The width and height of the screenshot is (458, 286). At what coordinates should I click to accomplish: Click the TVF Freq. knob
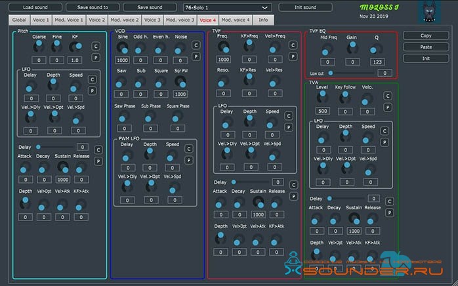(224, 47)
